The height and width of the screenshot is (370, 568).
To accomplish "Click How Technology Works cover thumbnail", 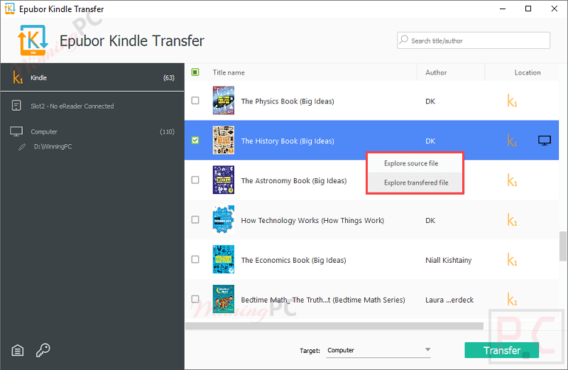I will tap(224, 219).
